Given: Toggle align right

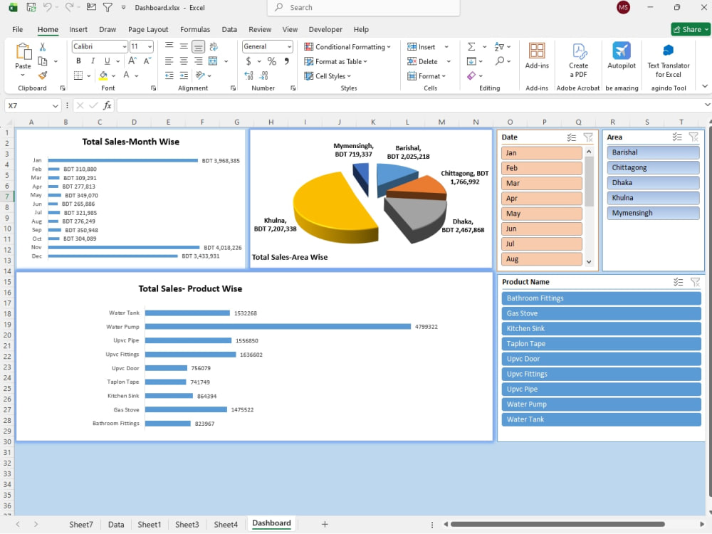Looking at the screenshot, I should 198,61.
